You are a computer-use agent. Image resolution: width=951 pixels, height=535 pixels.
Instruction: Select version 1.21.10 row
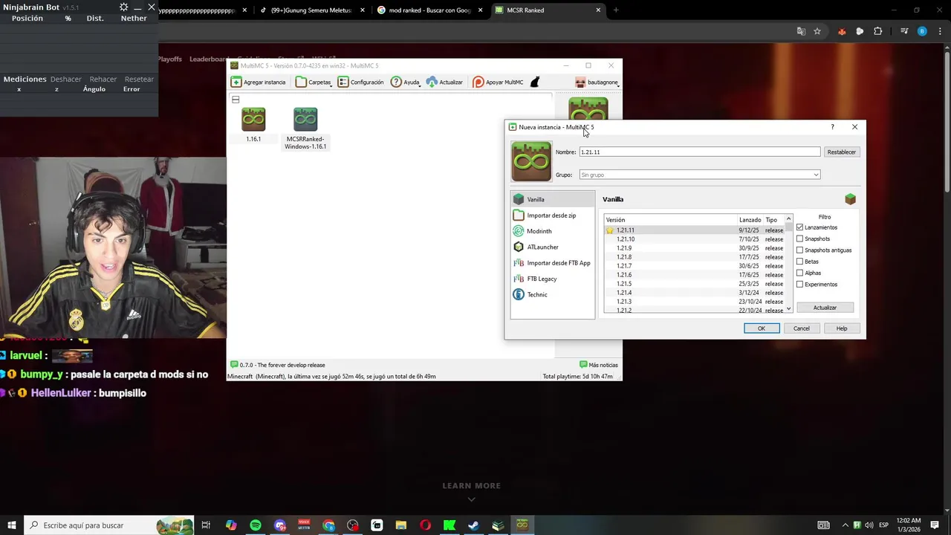695,239
